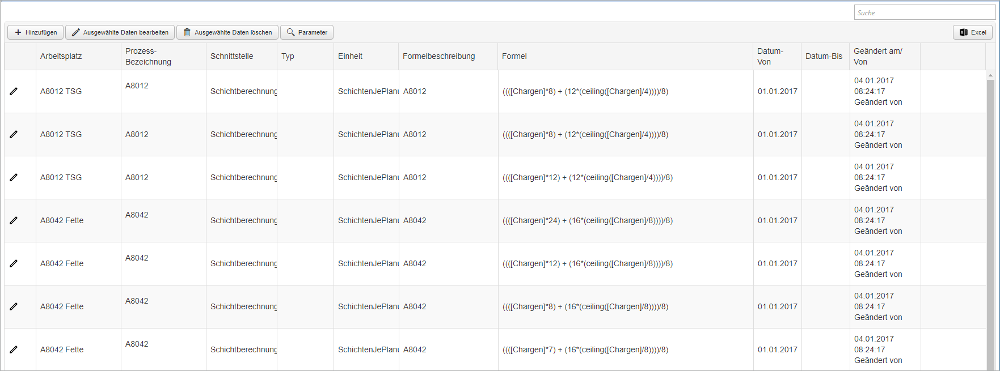Sort by the Geändert am/Von column header

[885, 56]
